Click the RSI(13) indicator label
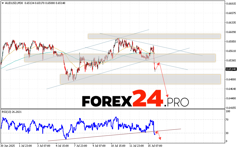Image resolution: width=238 pixels, height=149 pixels. click(12, 111)
